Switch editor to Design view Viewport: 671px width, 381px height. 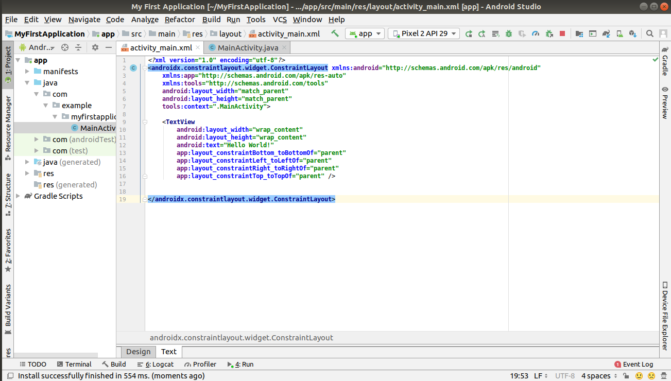click(138, 352)
